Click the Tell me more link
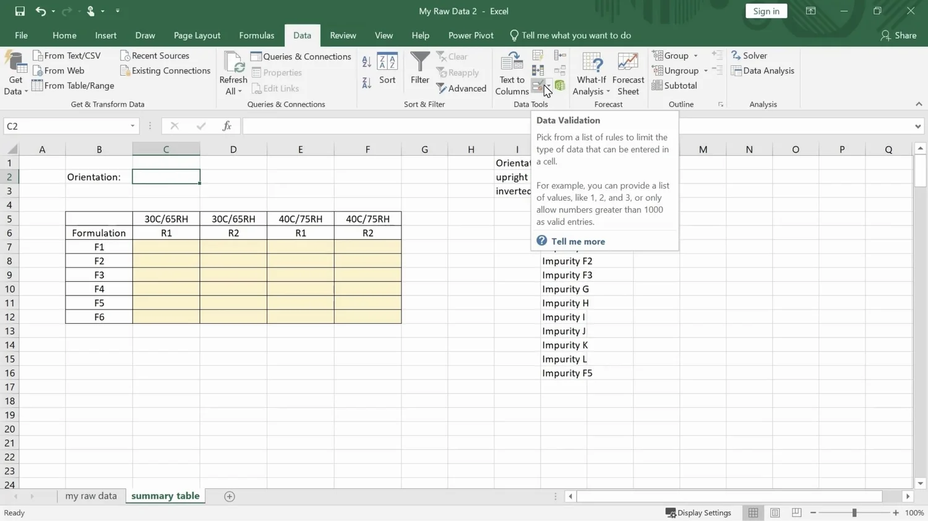Screen dimensions: 928x521 point(578,241)
